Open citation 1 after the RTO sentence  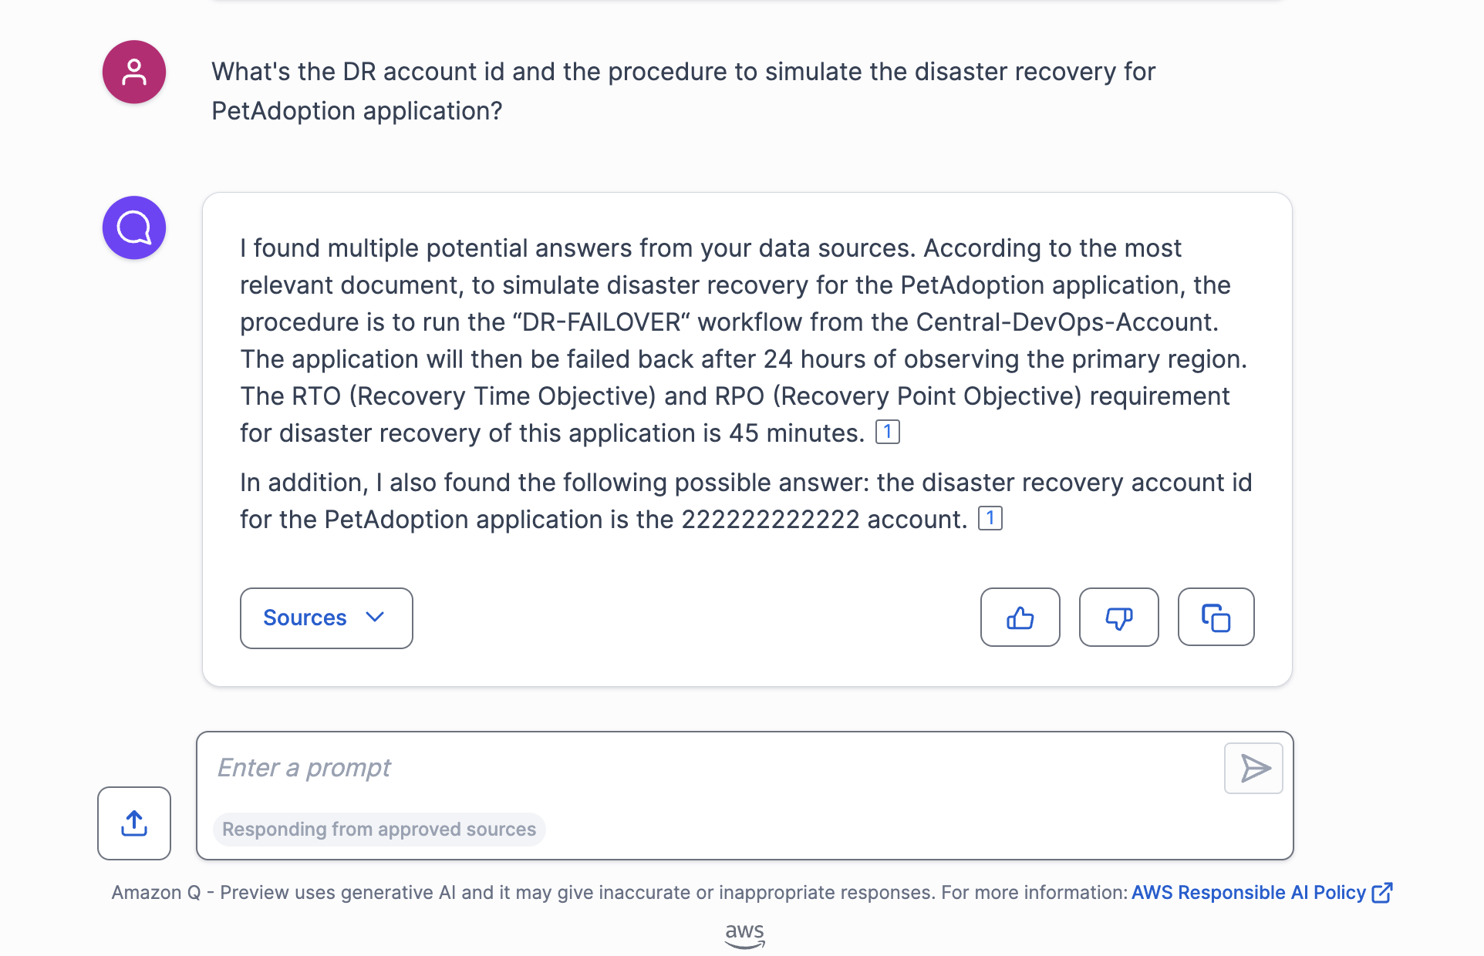(888, 432)
